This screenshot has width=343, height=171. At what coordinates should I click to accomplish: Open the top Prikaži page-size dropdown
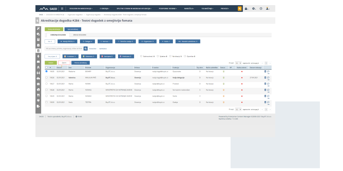[238, 63]
